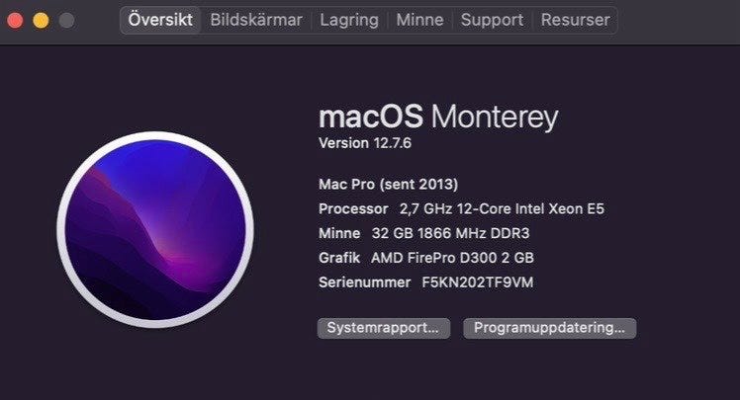This screenshot has width=740, height=400.
Task: Go to the Minne tab in toolbar
Action: [x=419, y=20]
